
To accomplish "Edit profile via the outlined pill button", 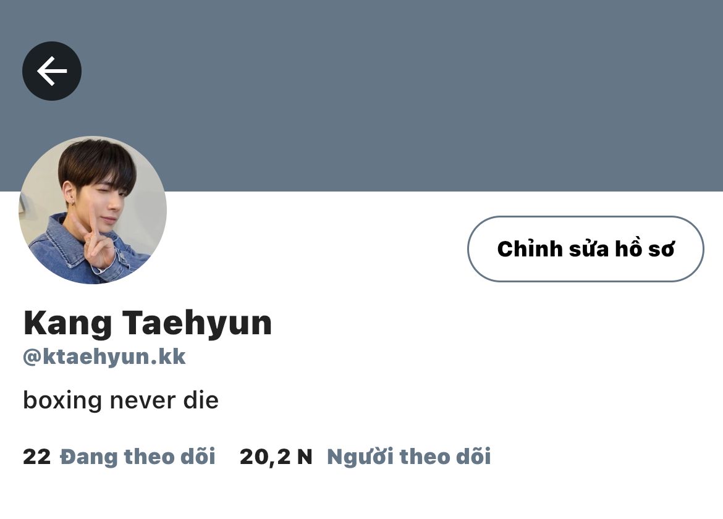I will [586, 249].
